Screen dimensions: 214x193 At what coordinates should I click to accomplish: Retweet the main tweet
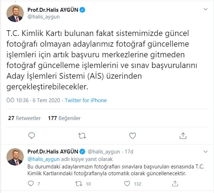point(82,136)
